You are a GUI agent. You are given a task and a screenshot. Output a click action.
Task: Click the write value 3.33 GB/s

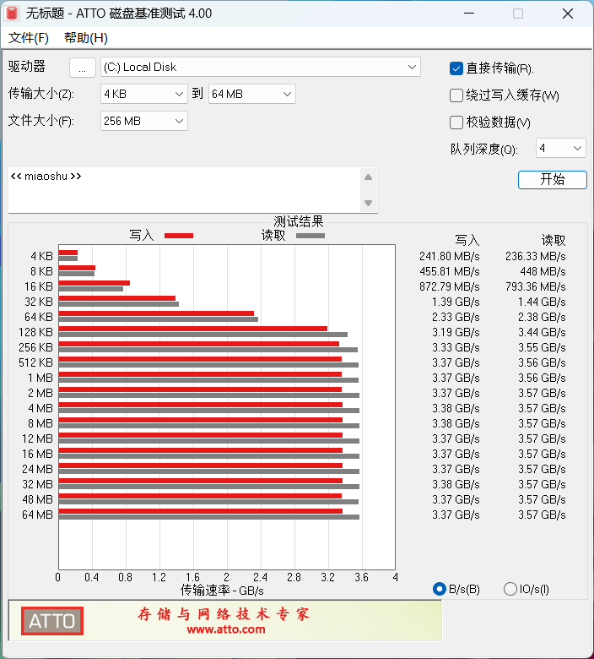coord(456,347)
